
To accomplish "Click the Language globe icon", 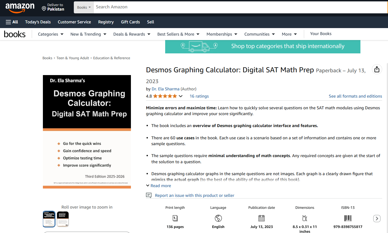I will [218, 218].
